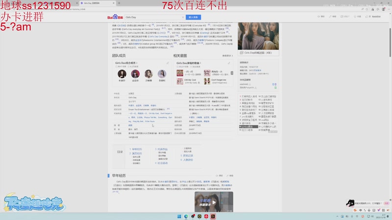This screenshot has width=392, height=220.
Task: Click the Sogou input method icon
Action: tap(355, 210)
